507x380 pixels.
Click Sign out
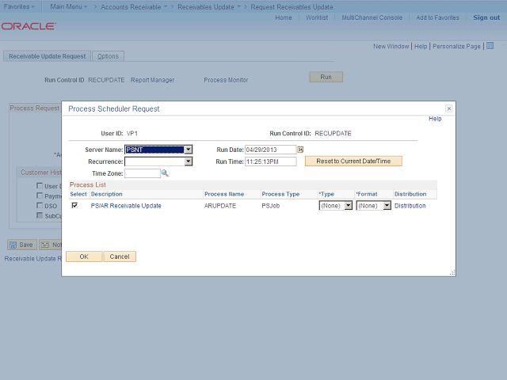pyautogui.click(x=486, y=17)
